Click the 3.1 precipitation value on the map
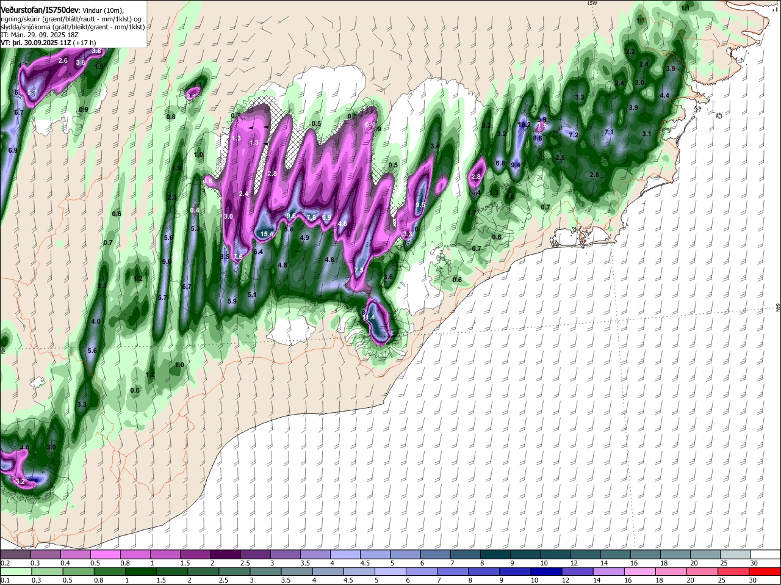781x585 pixels. pyautogui.click(x=647, y=134)
